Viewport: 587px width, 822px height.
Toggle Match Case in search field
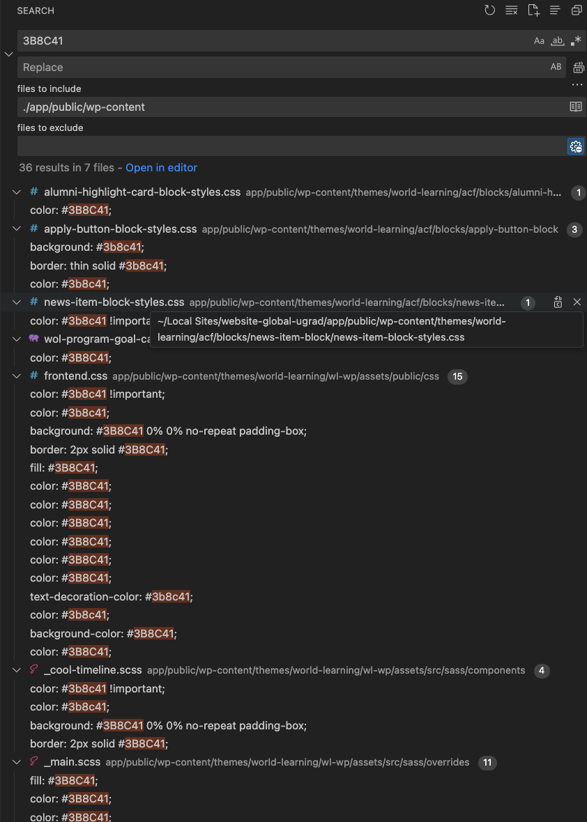539,41
